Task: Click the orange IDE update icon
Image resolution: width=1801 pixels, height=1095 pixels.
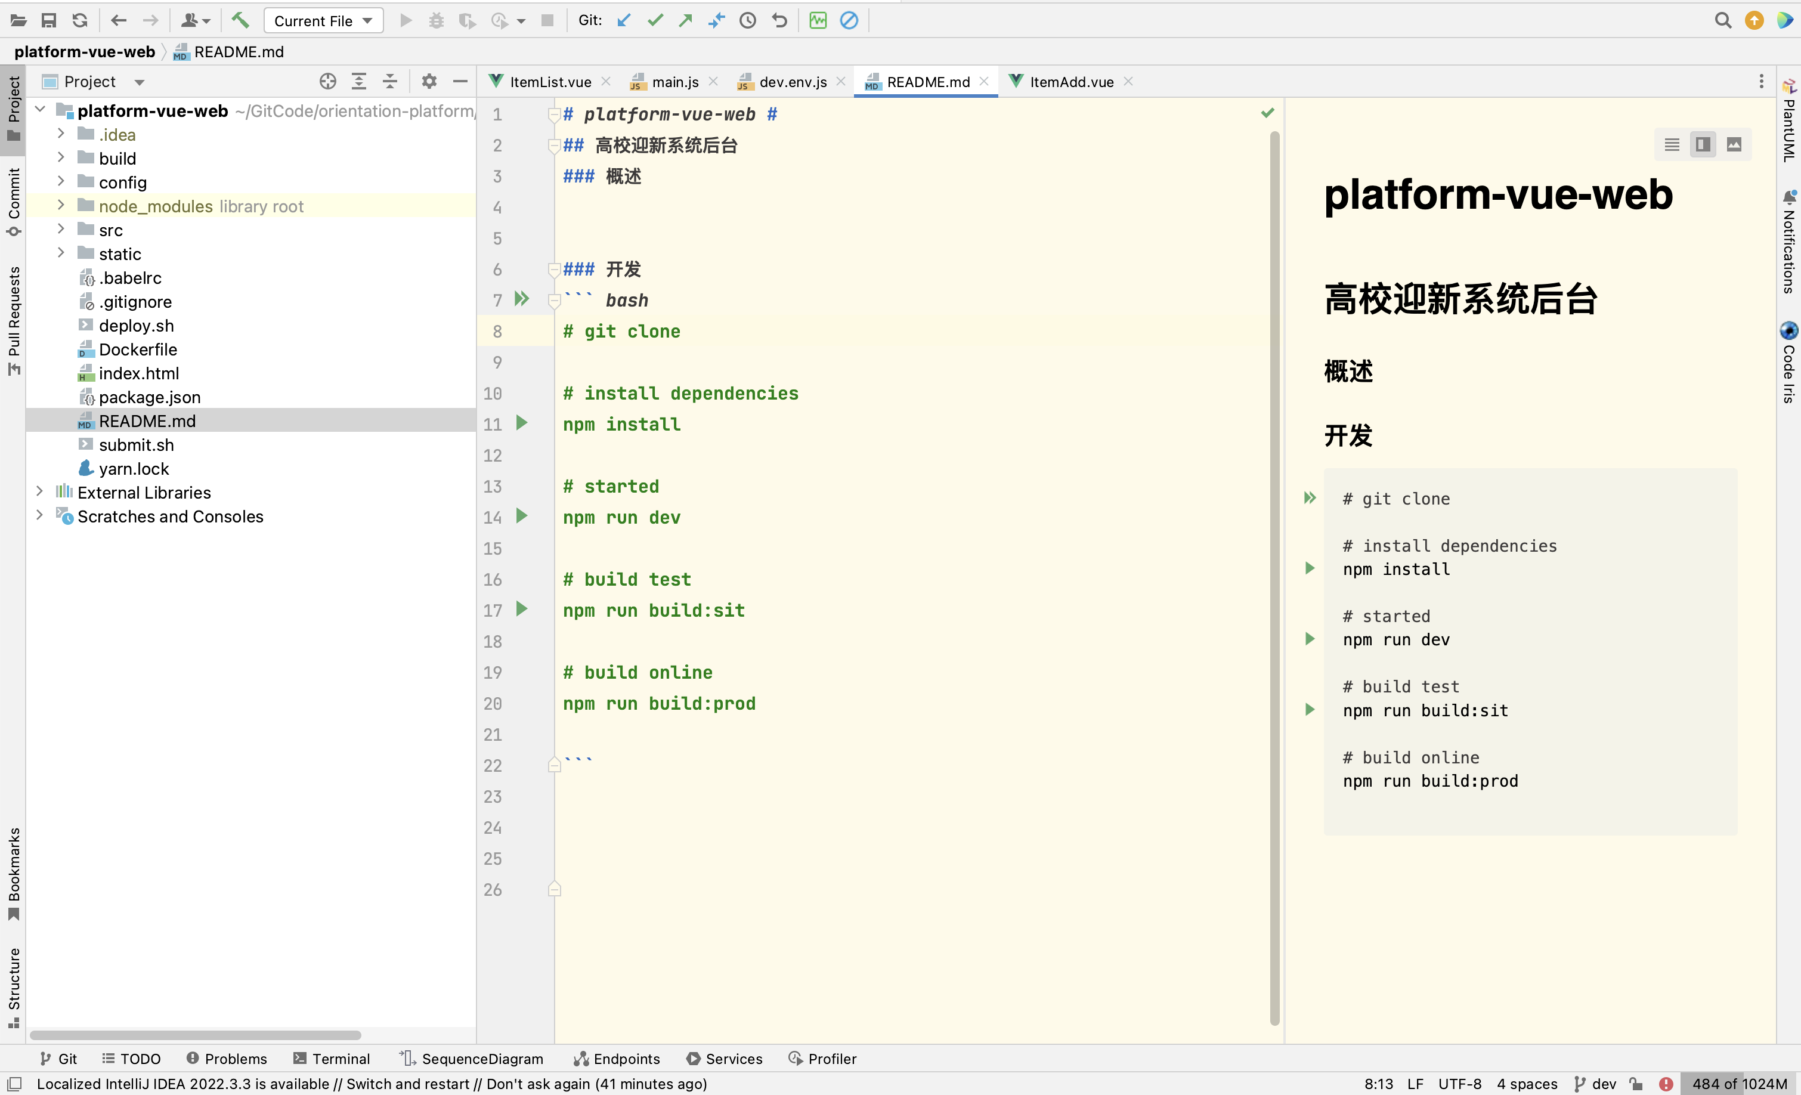Action: pyautogui.click(x=1754, y=20)
